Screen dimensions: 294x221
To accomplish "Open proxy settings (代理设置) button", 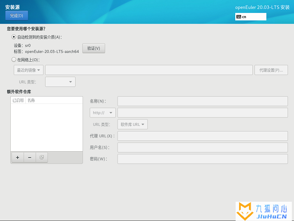I will click(271, 70).
